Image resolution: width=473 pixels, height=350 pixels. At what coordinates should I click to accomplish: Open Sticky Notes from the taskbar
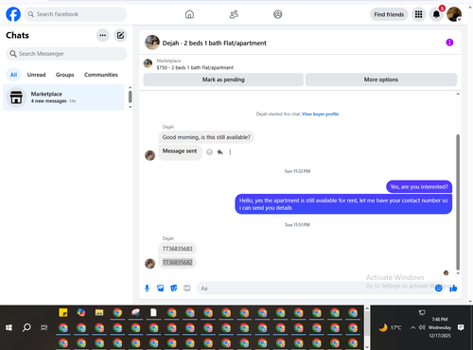(x=63, y=312)
